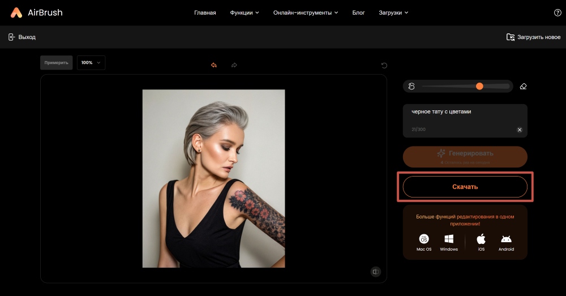Expand the Загрузки menu

click(393, 12)
